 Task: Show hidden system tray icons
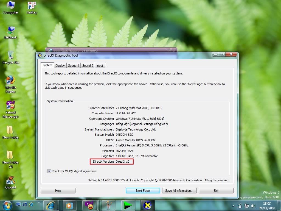[233, 206]
